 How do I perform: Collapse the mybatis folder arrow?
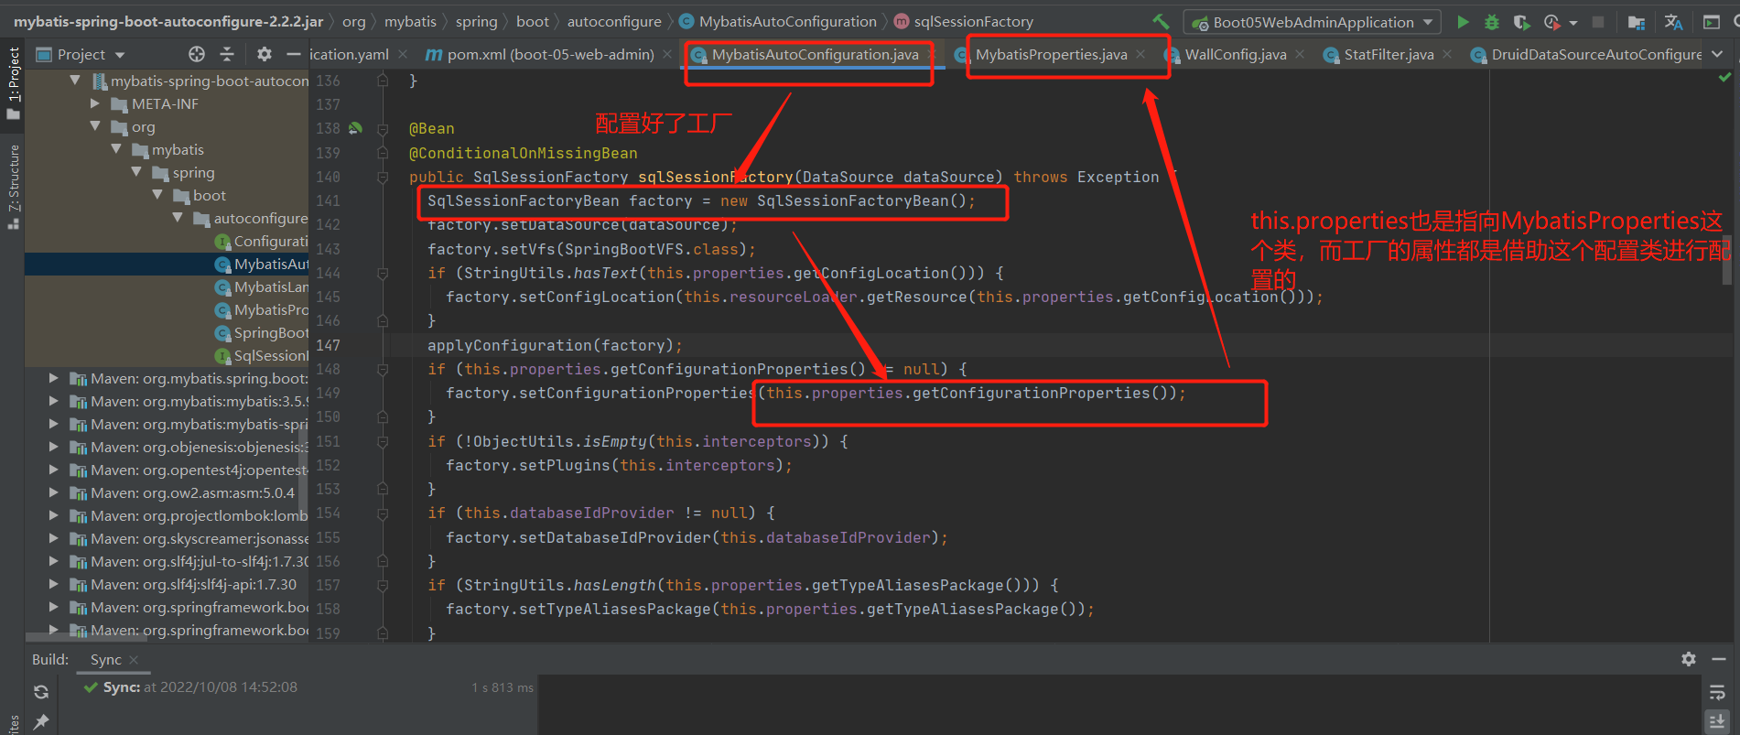(x=115, y=149)
